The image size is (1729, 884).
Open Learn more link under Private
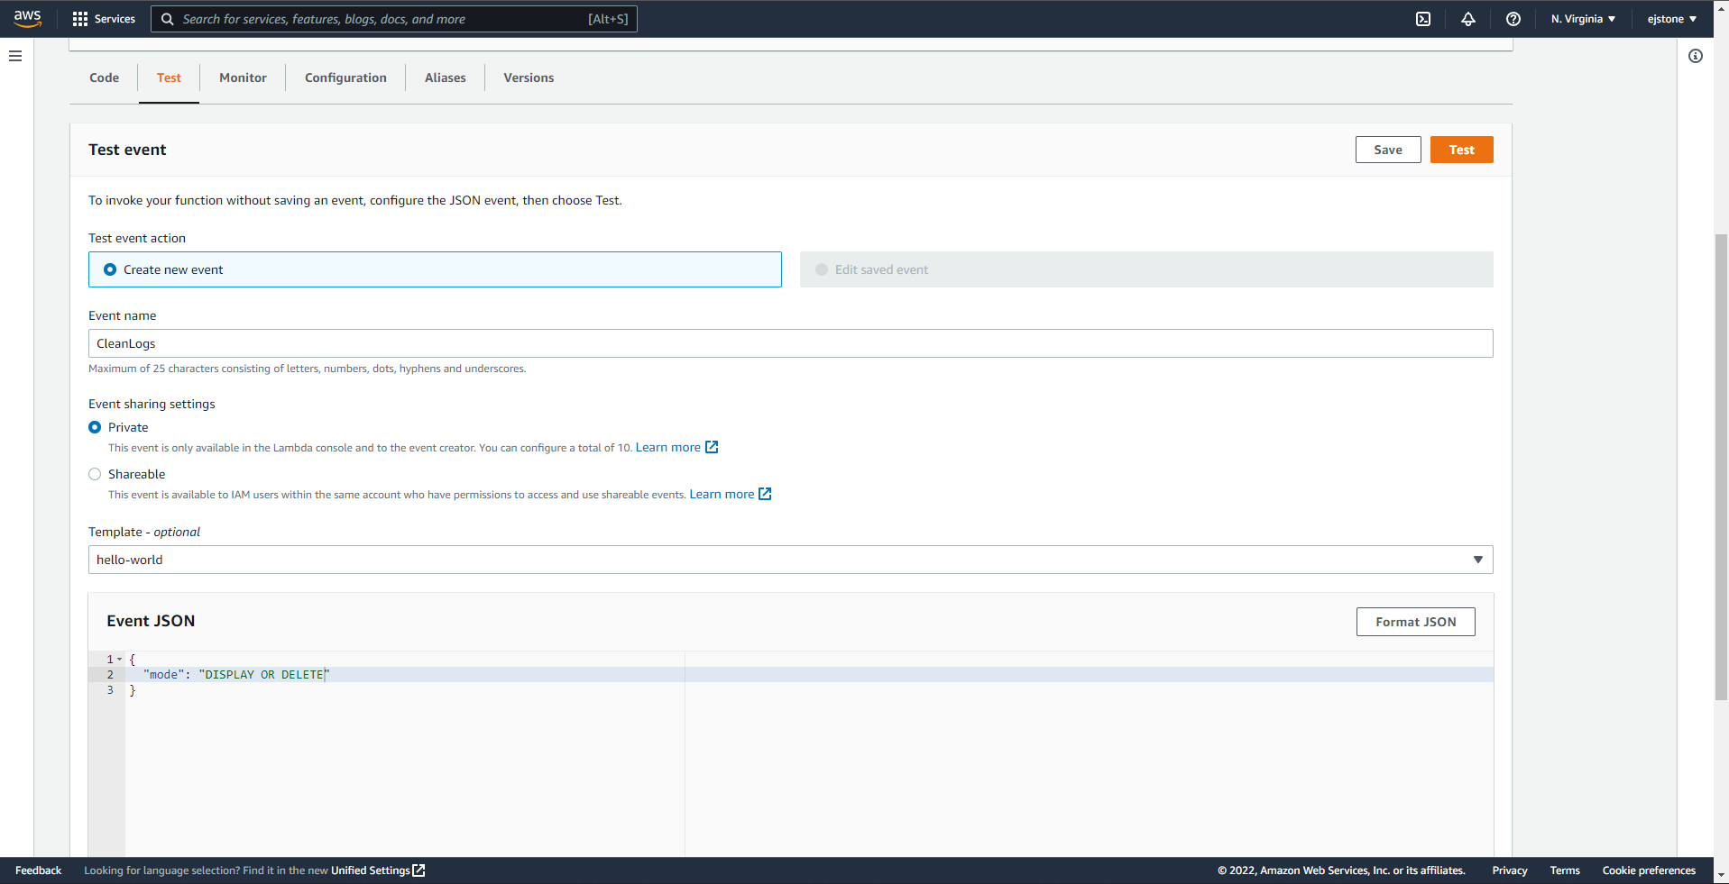[x=668, y=447]
